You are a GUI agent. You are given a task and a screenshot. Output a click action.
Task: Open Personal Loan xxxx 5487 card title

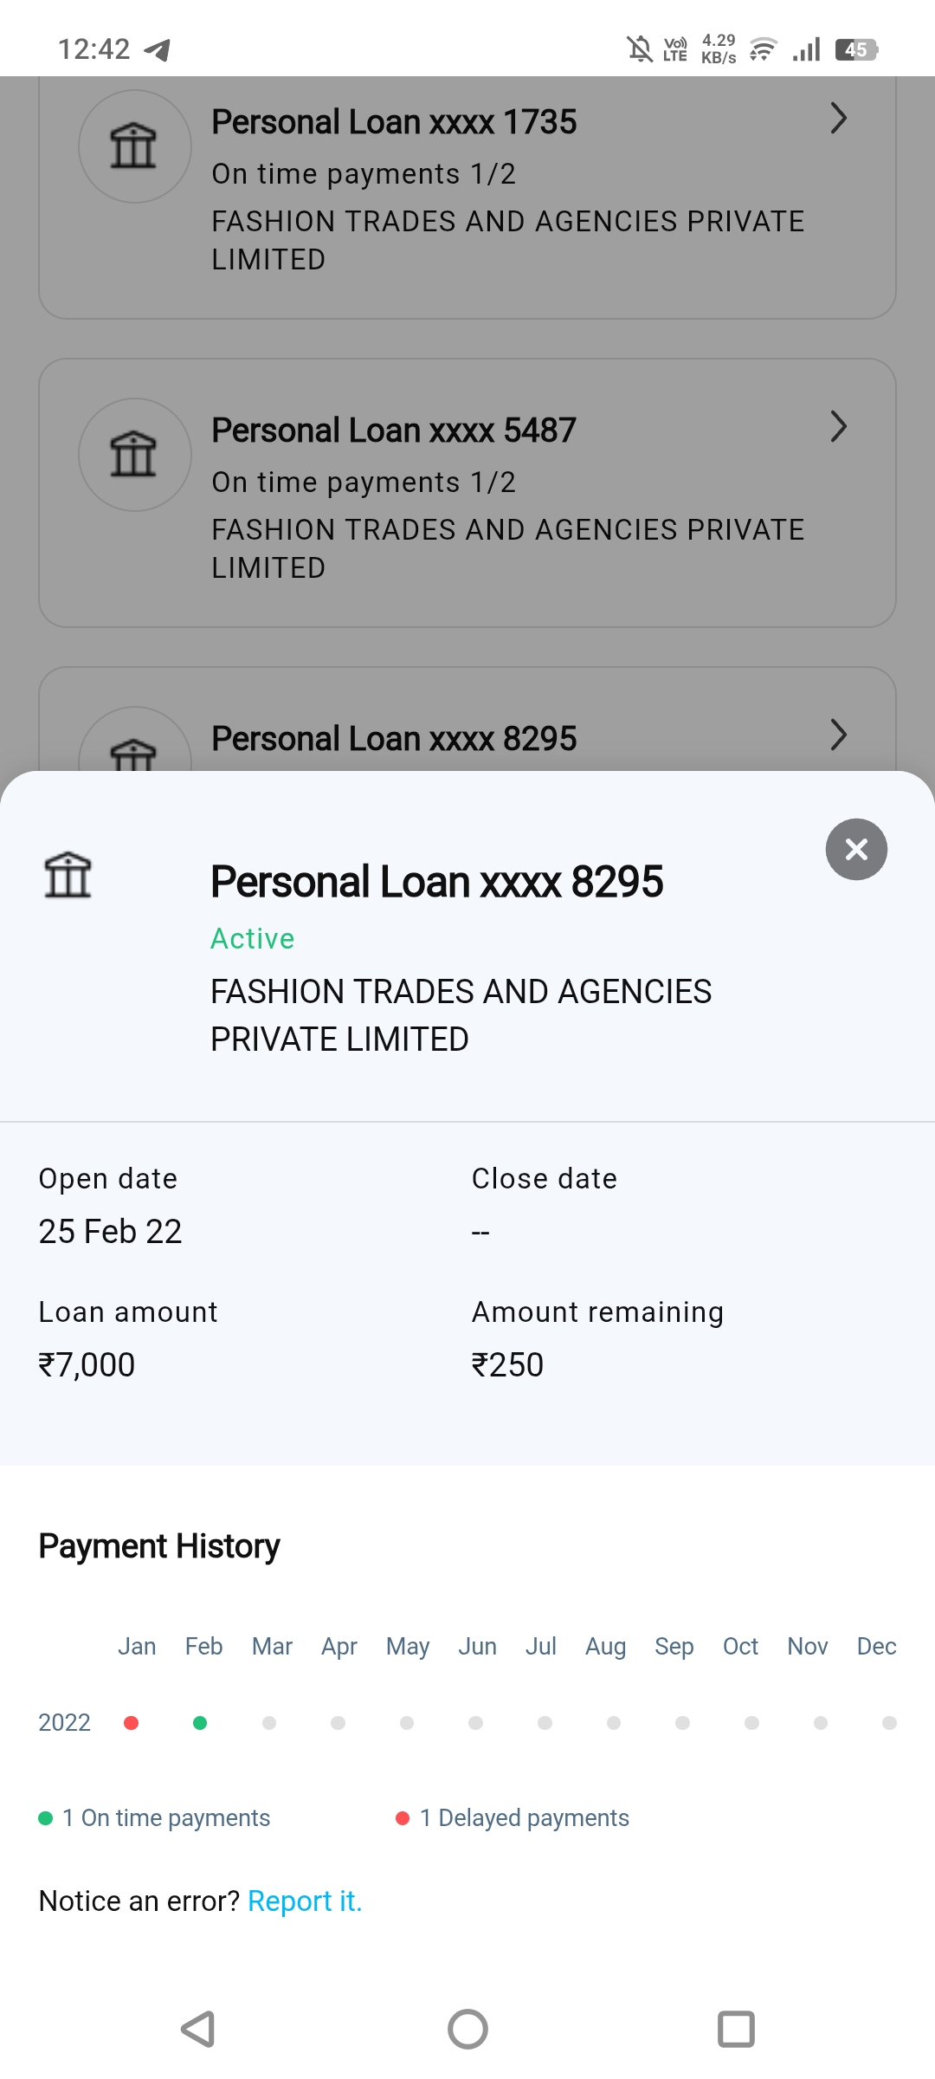394,431
